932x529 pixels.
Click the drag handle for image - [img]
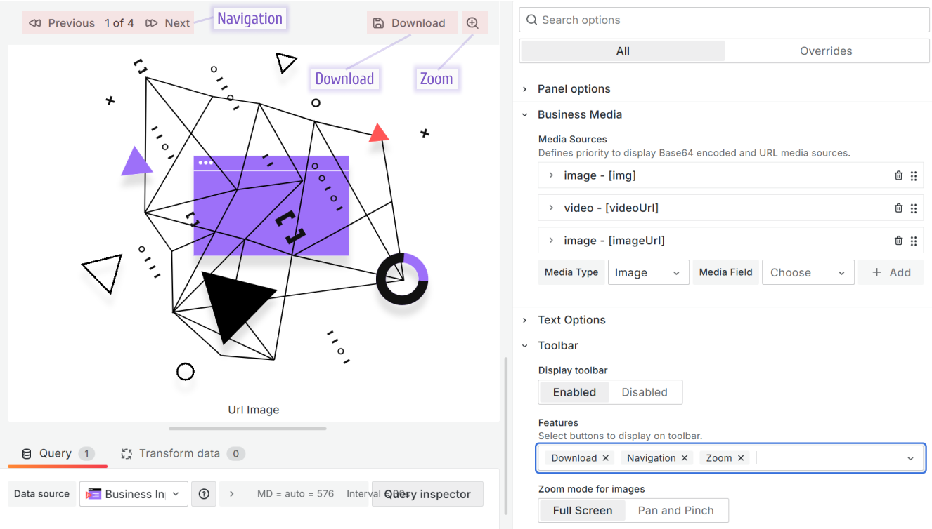(x=914, y=175)
